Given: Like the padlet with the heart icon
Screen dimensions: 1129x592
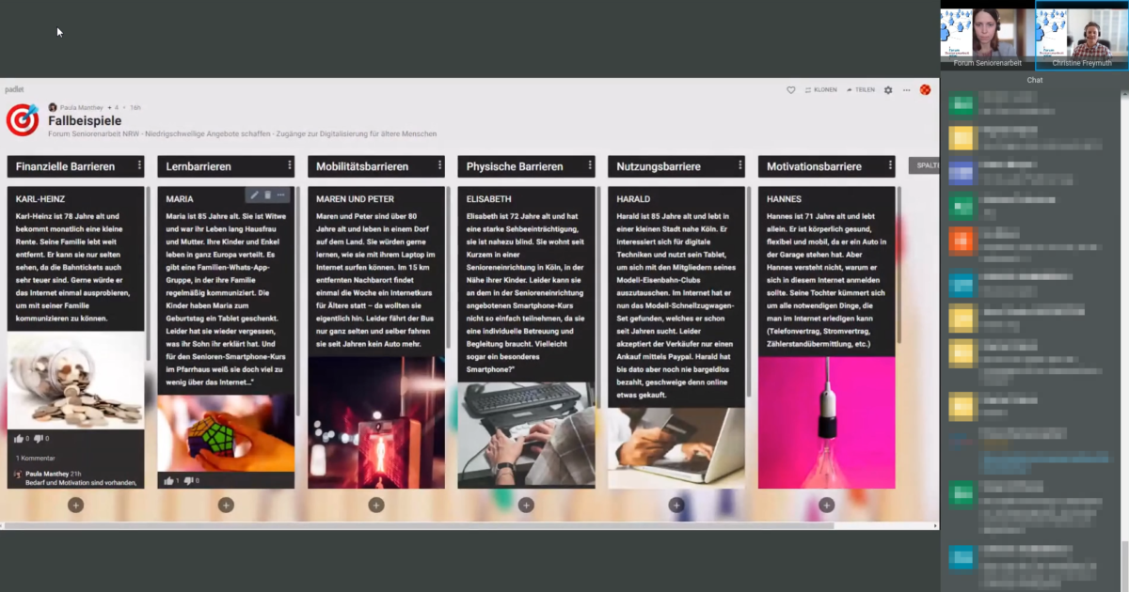Looking at the screenshot, I should tap(791, 90).
